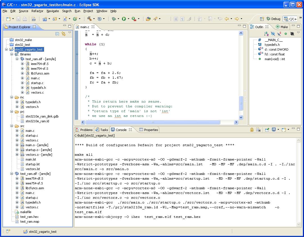304x237 pixels.
Task: Minimize the Project Explorer view
Action: [65, 26]
